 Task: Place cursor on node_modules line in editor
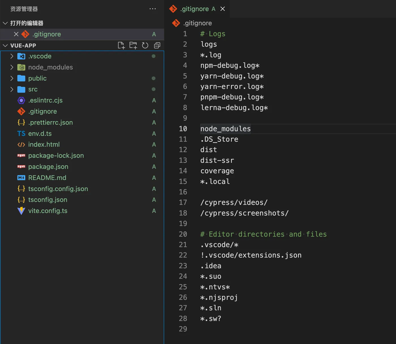click(225, 129)
